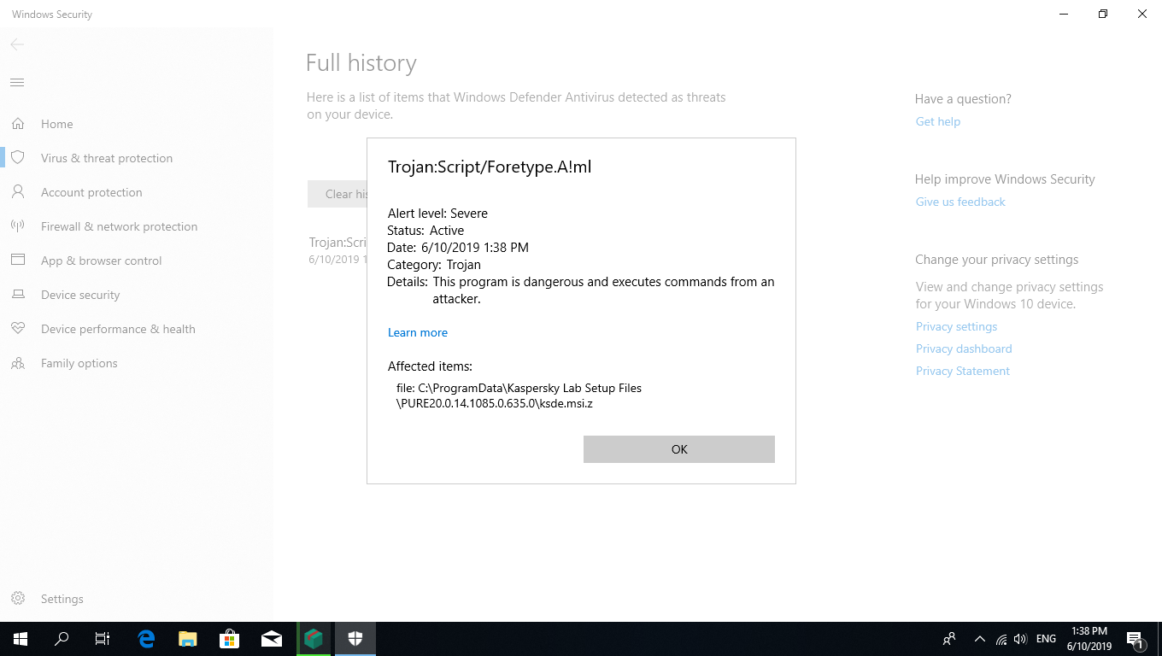Select Virus & threat protection section
Viewport: 1162px width, 656px height.
coord(107,158)
